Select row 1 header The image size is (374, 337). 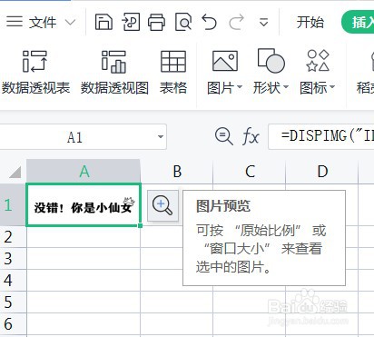click(x=13, y=205)
